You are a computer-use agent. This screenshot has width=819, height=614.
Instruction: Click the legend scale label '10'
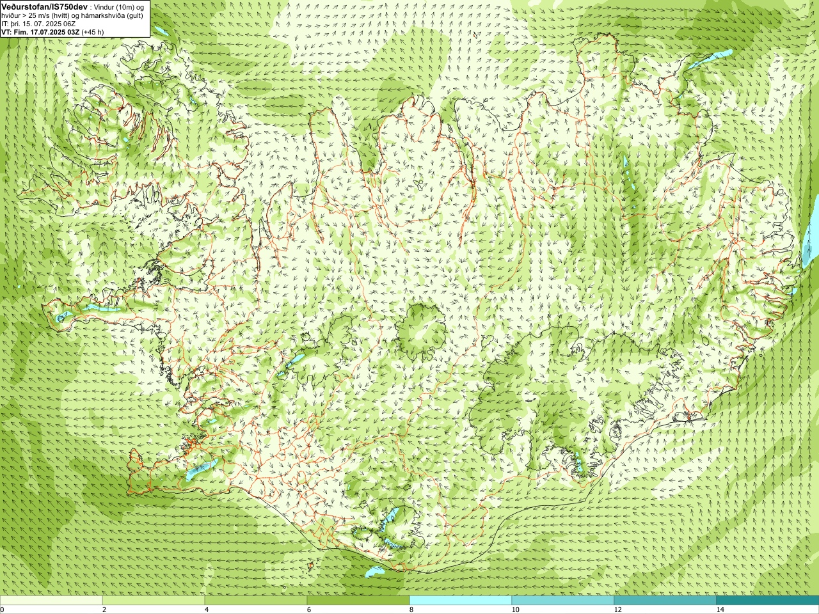[515, 610]
